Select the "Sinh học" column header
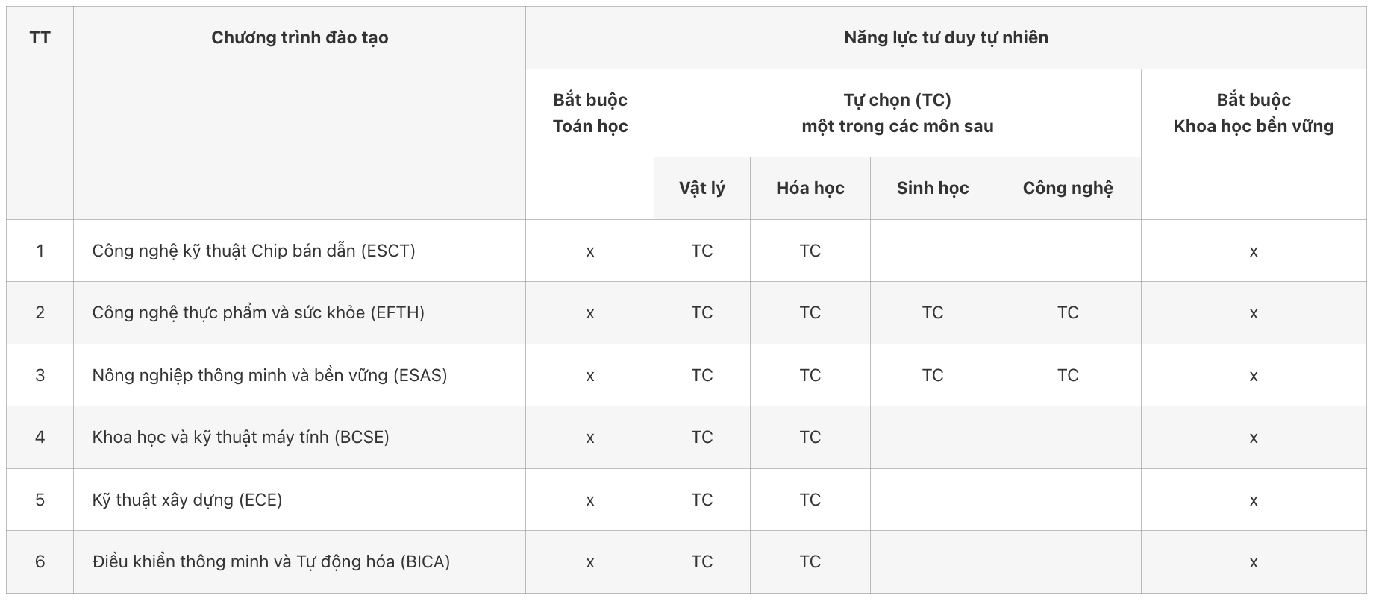The height and width of the screenshot is (601, 1373). [932, 189]
